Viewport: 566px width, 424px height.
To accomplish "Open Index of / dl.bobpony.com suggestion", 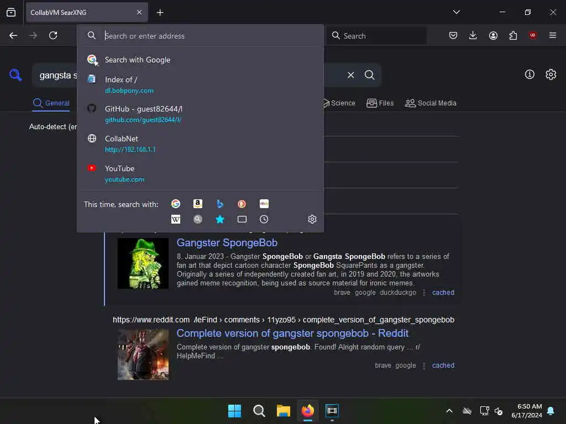I will pos(200,84).
